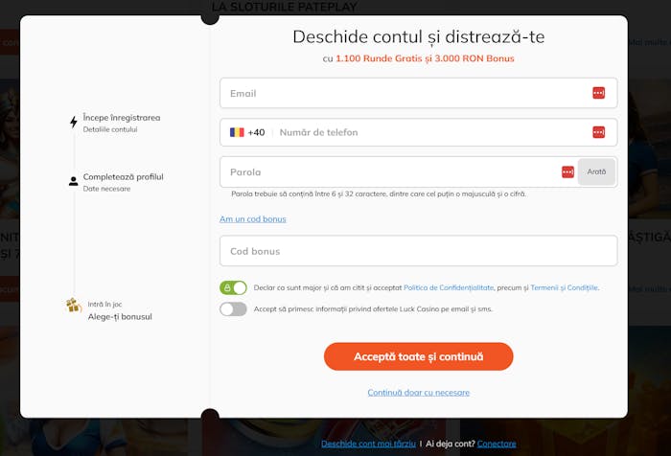Screen dimensions: 671x456
Task: Click "Acceptă toate și continuă" button
Action: pos(418,356)
